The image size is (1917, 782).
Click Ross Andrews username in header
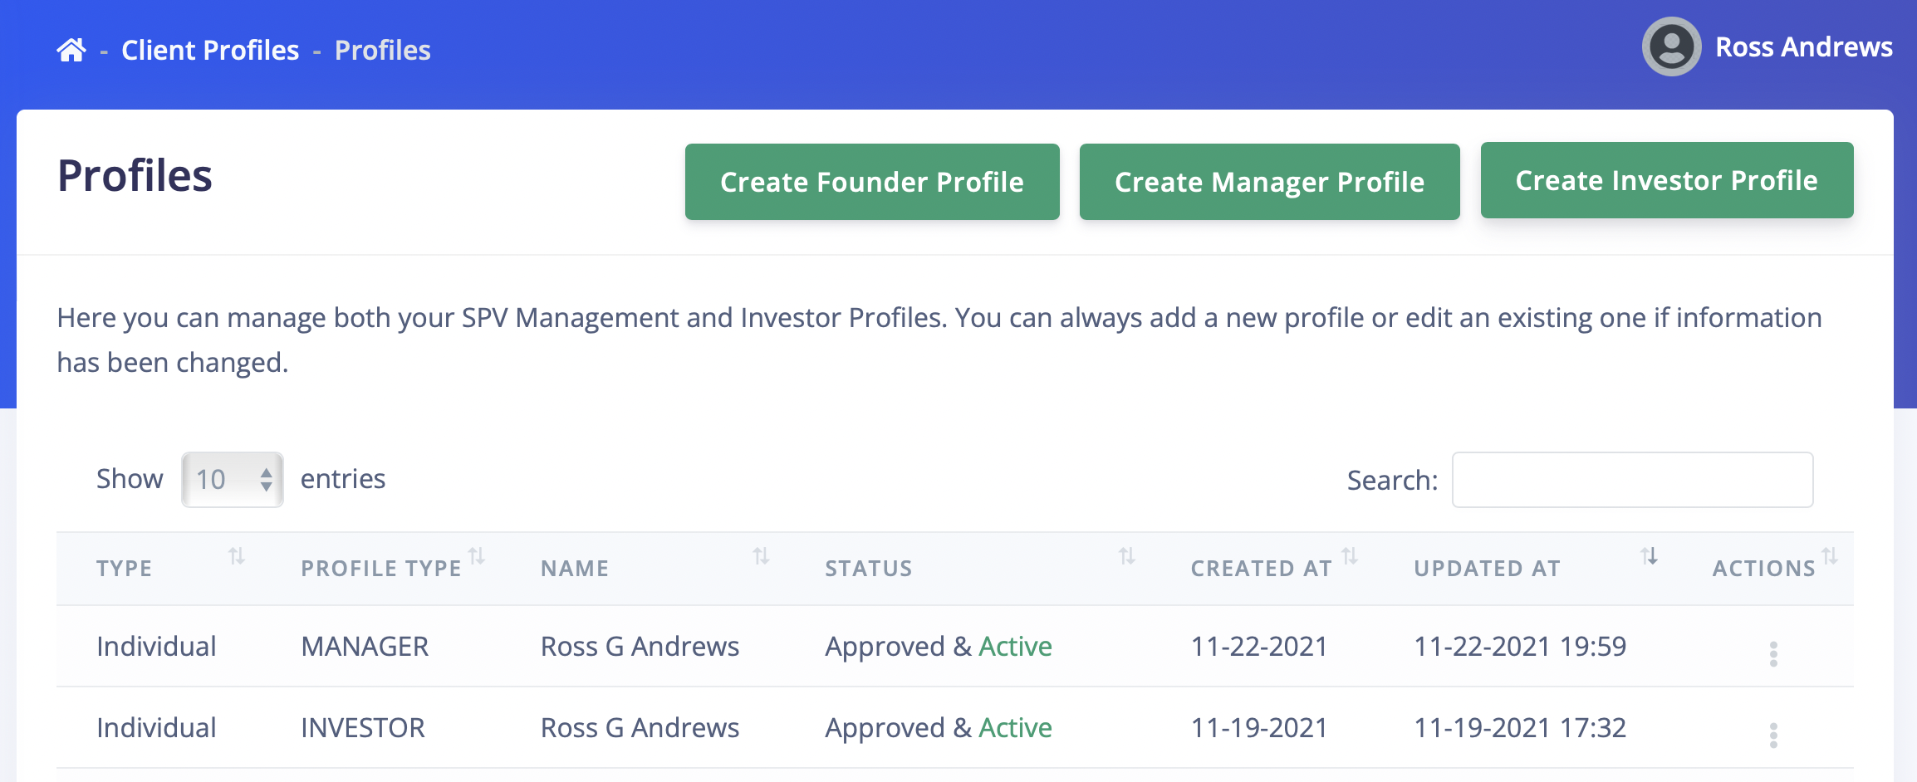(x=1804, y=47)
